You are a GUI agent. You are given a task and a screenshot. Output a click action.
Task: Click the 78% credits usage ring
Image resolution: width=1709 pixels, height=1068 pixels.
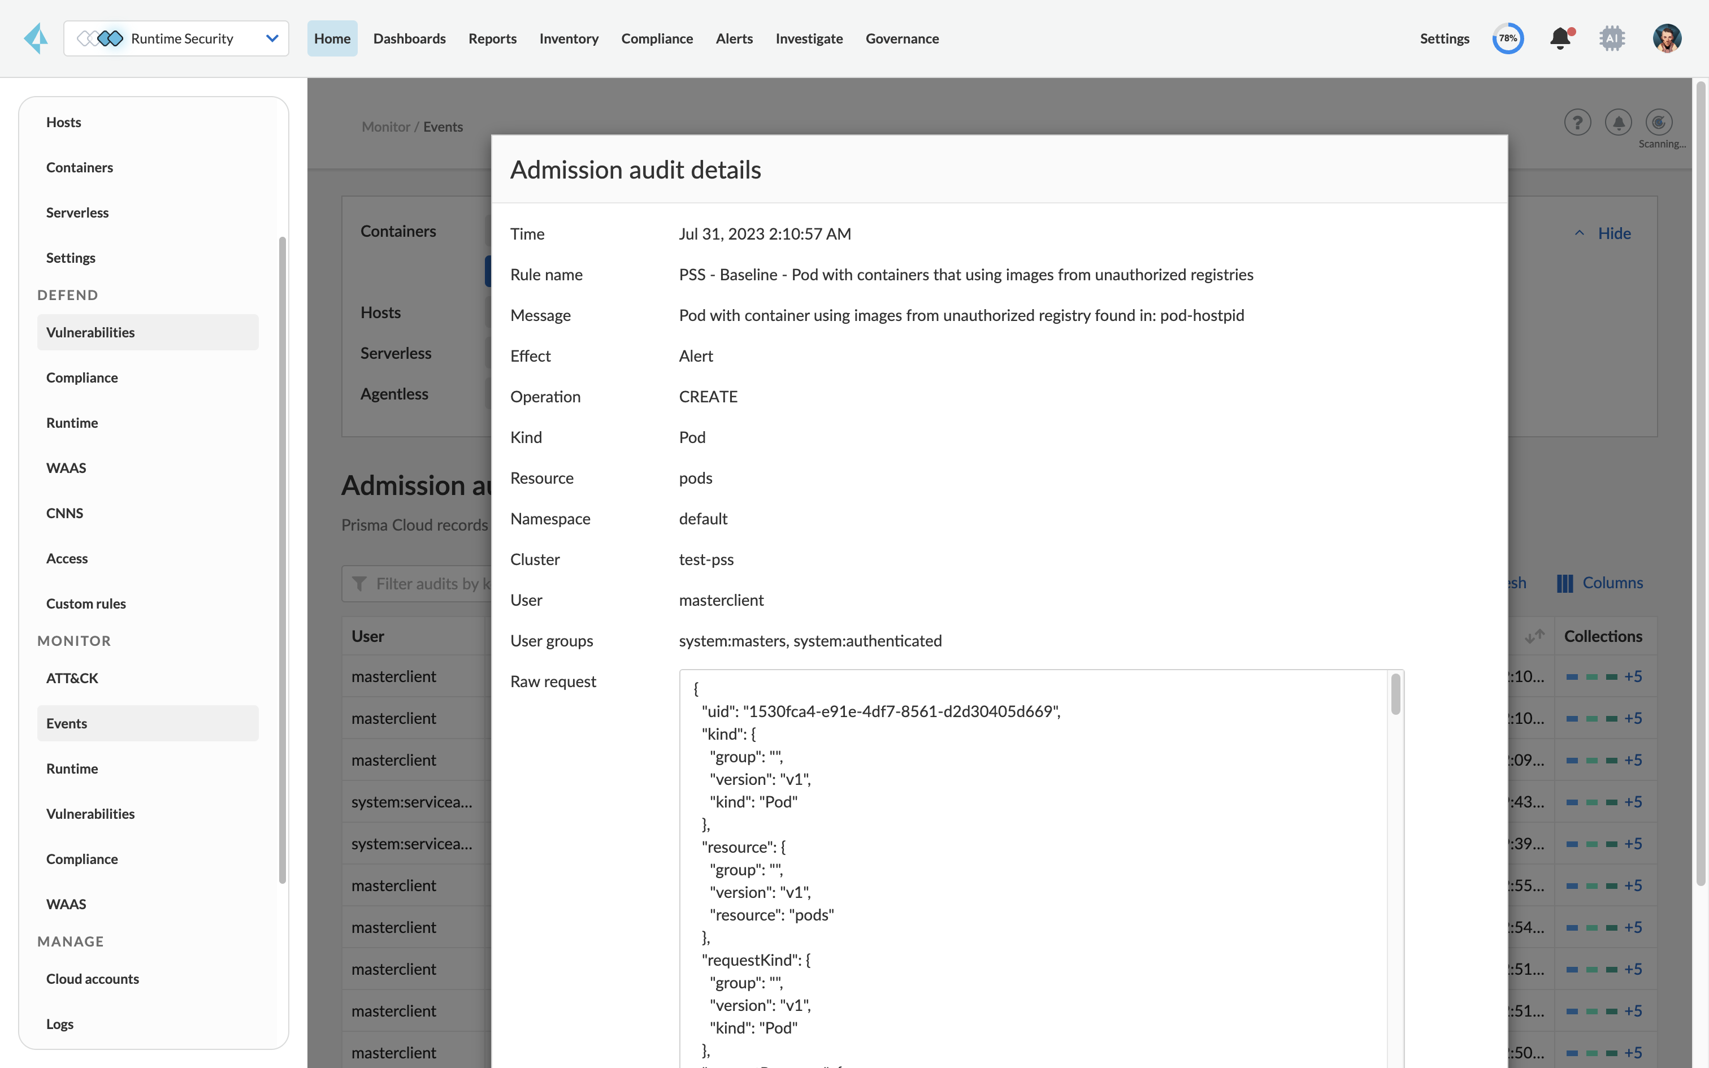(x=1507, y=38)
